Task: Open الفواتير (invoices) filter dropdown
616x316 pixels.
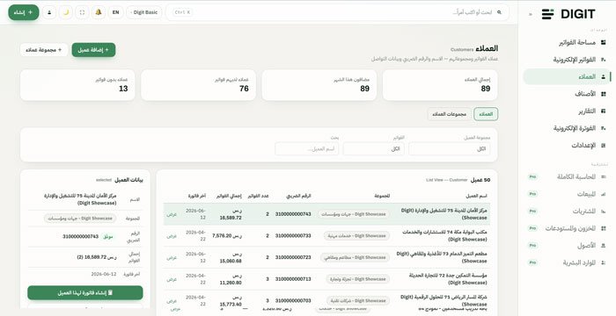Action: 374,149
